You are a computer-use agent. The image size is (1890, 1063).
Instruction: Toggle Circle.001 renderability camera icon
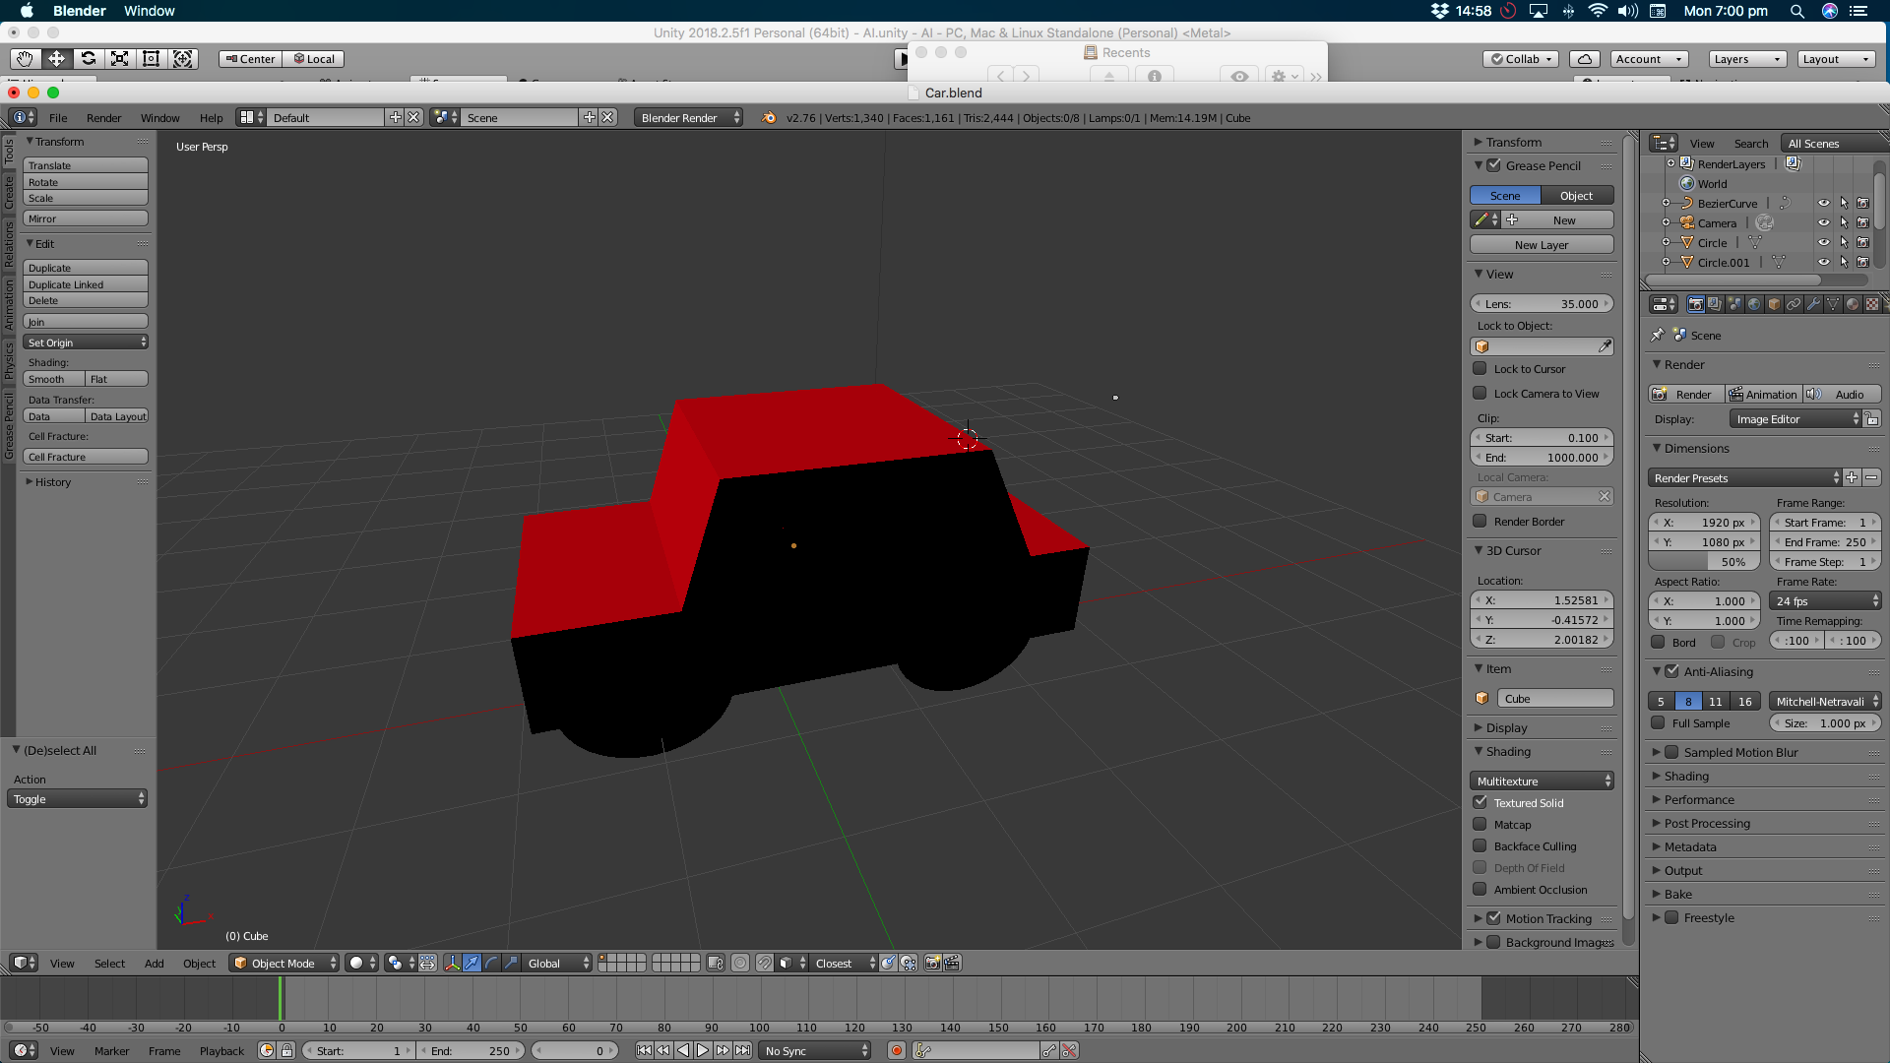point(1862,263)
